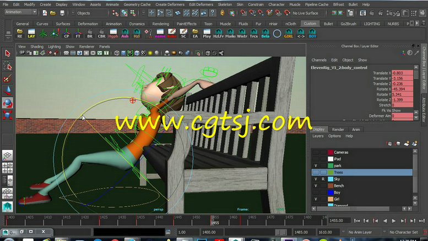Open the viewport Shading menu
The height and width of the screenshot is (241, 428).
tap(37, 47)
